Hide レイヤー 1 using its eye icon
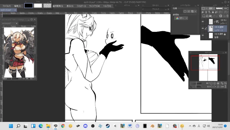The image size is (230, 130). coord(203,22)
